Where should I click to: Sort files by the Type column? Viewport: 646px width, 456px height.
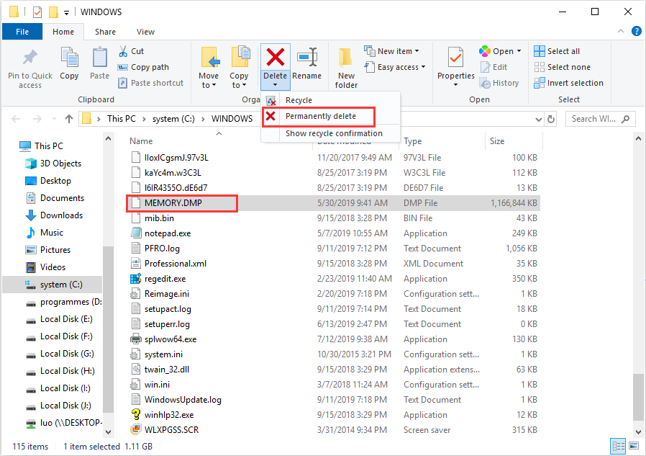coord(412,141)
